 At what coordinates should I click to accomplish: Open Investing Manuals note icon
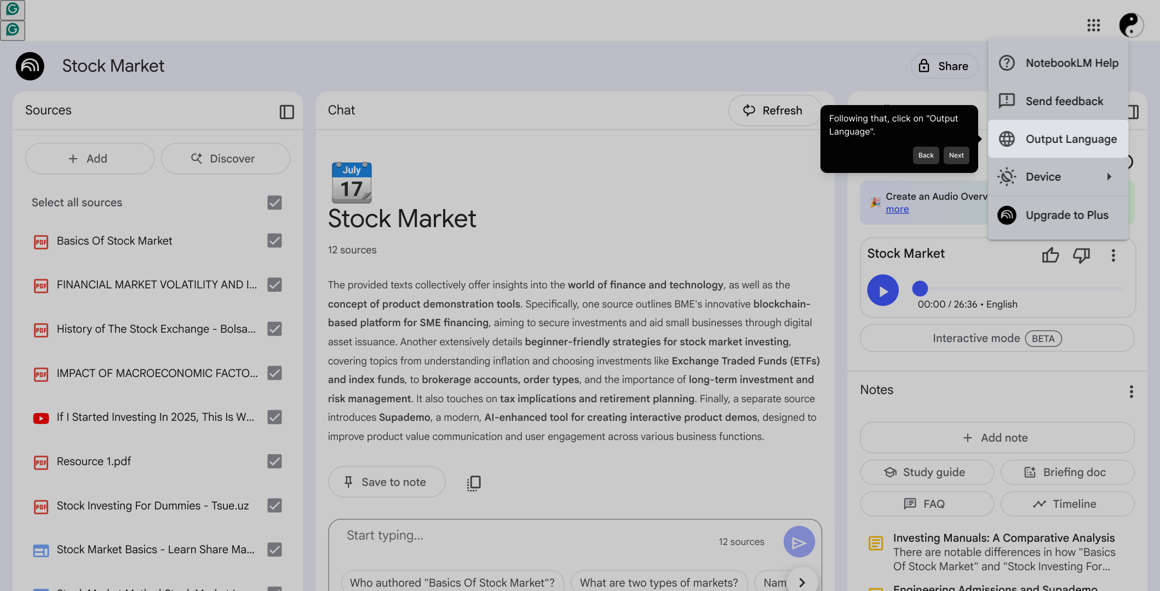point(876,543)
